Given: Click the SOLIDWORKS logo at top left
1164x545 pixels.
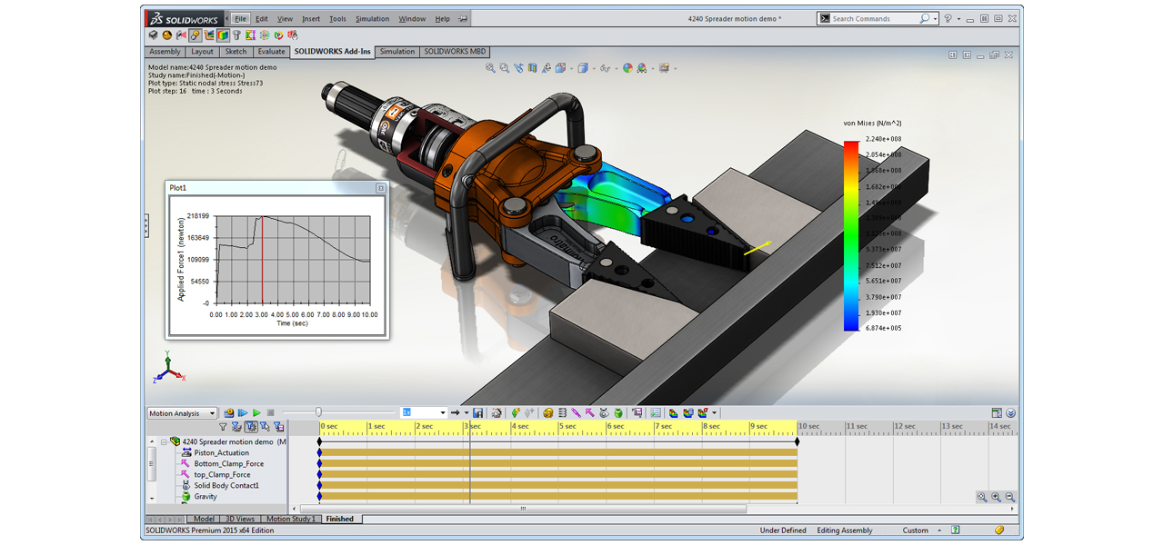Looking at the screenshot, I should coord(183,18).
